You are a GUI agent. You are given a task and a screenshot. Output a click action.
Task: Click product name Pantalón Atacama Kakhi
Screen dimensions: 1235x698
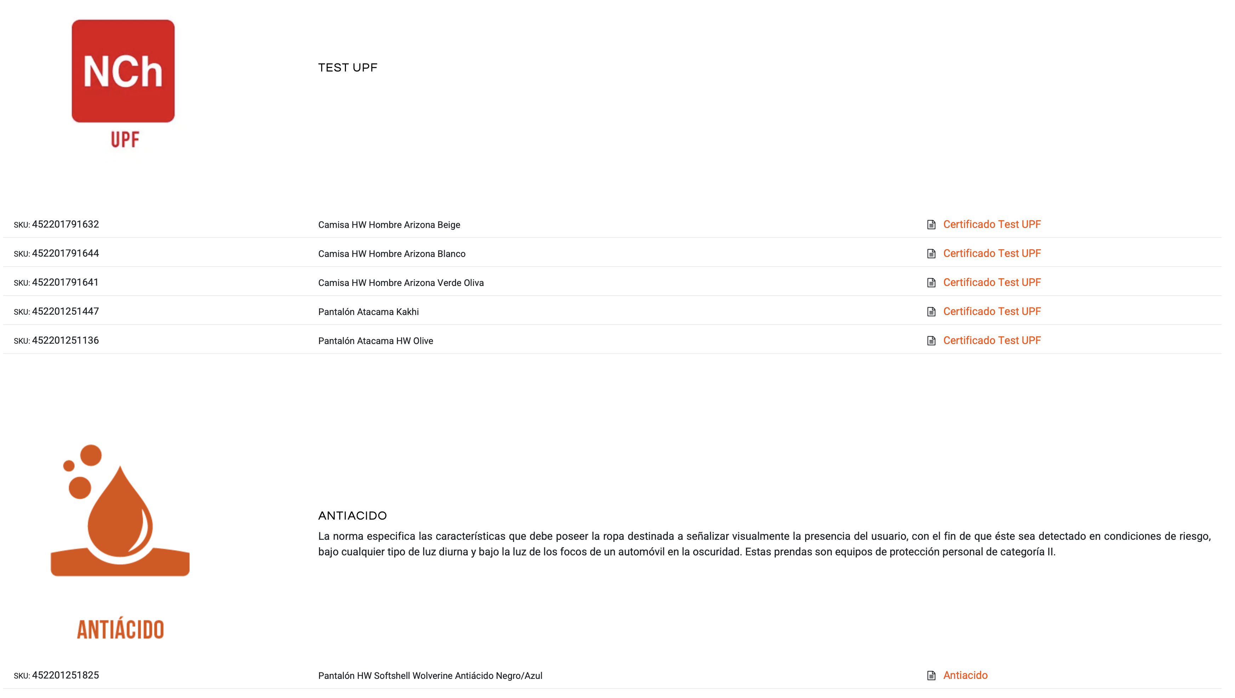pyautogui.click(x=368, y=311)
